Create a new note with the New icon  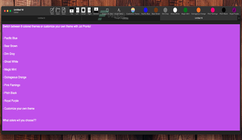point(52,10)
